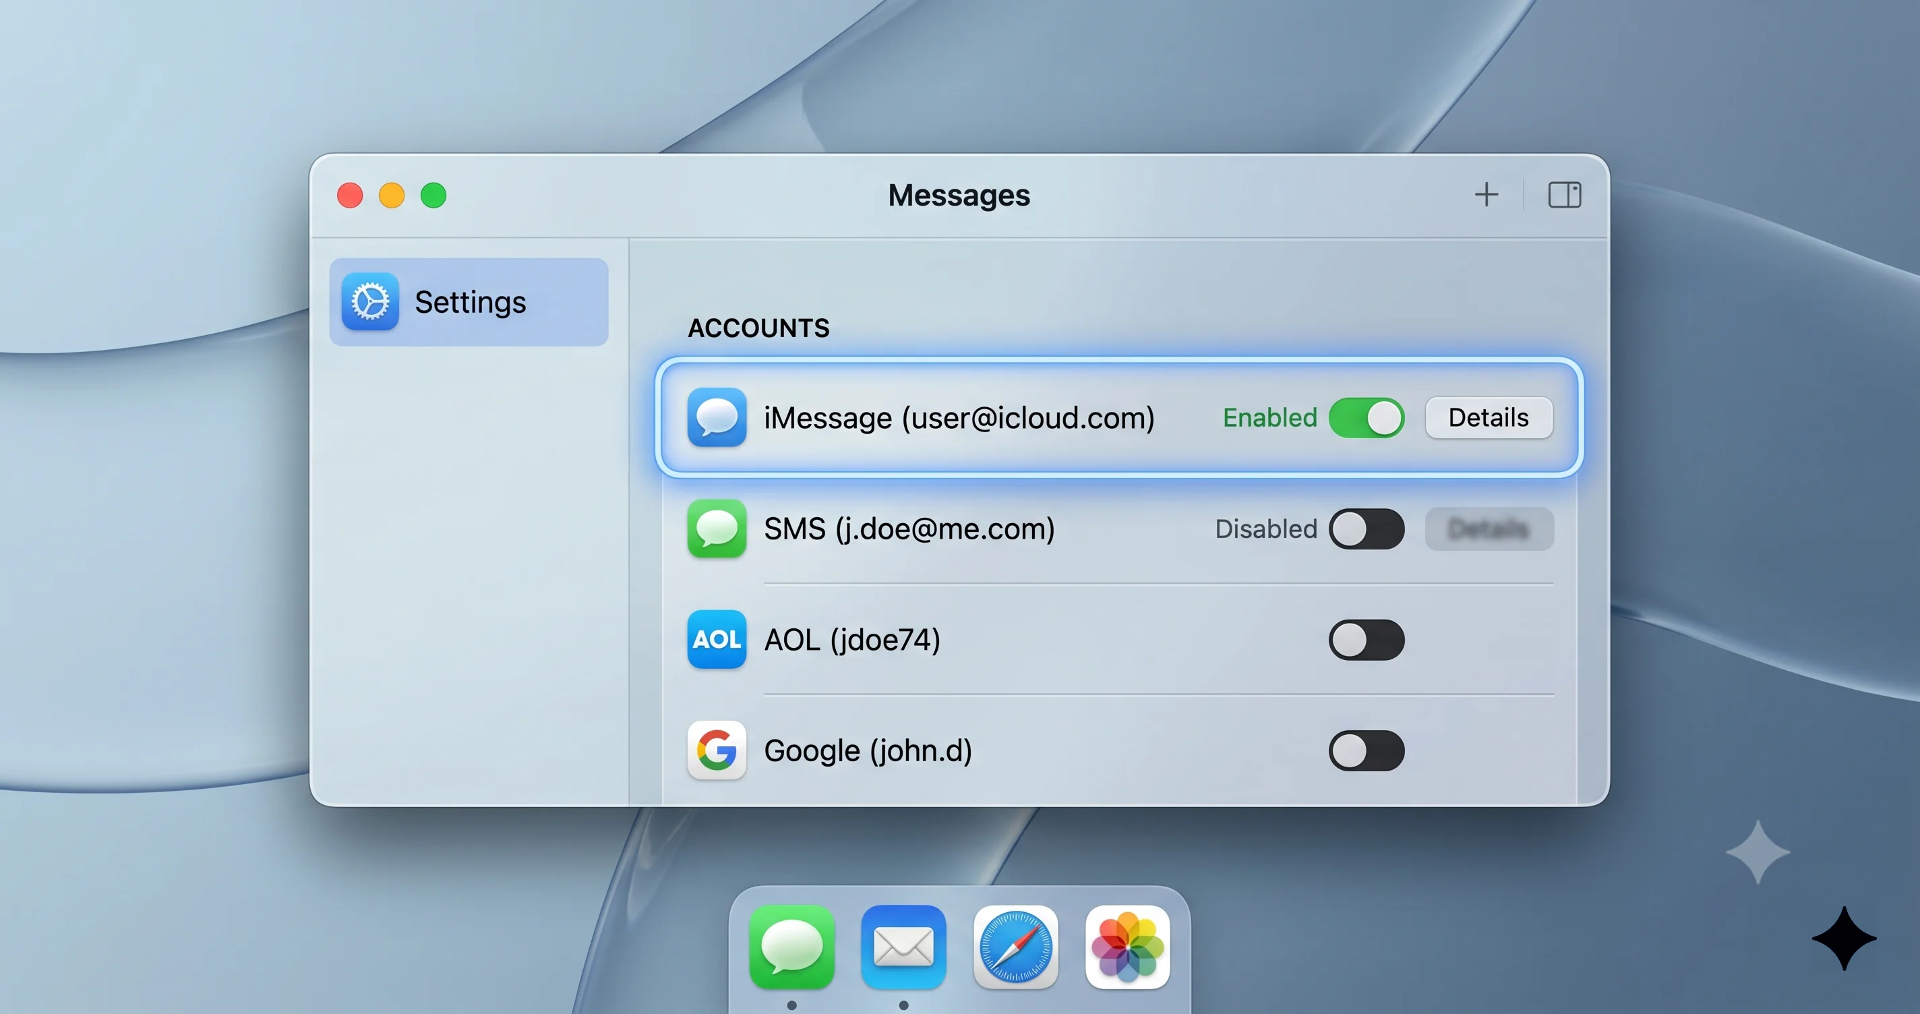Launch Safari from the Dock
The width and height of the screenshot is (1920, 1014).
(x=1016, y=948)
